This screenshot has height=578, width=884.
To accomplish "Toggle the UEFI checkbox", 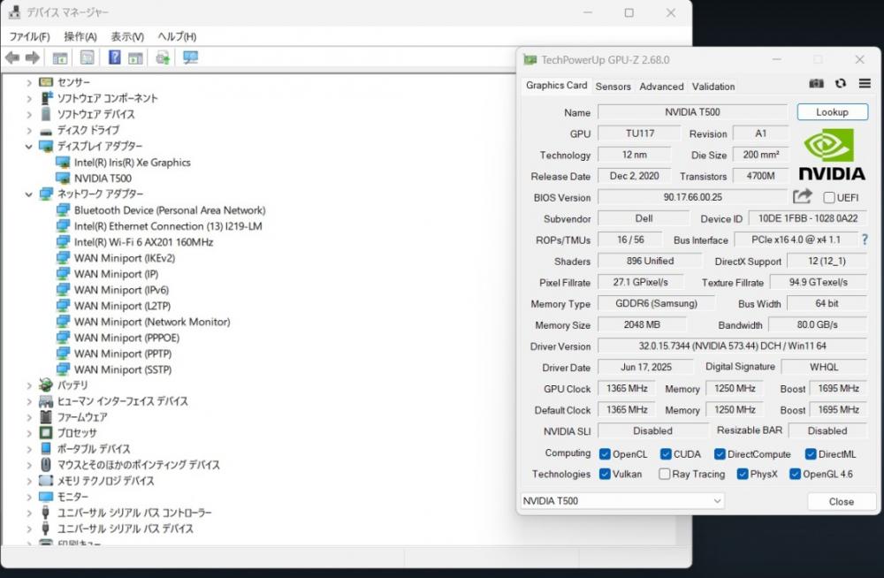I will pyautogui.click(x=829, y=197).
